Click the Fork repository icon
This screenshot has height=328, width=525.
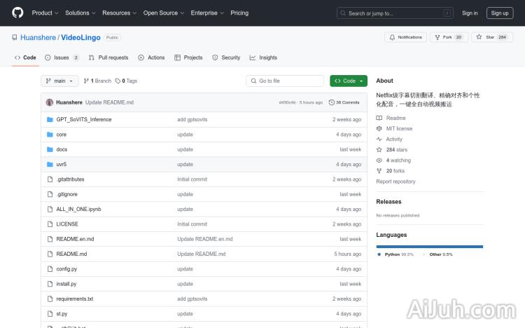436,37
